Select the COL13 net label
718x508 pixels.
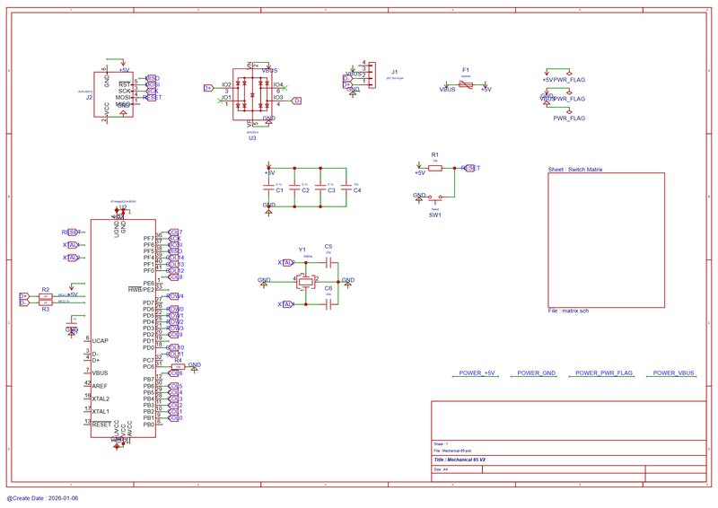(x=174, y=264)
